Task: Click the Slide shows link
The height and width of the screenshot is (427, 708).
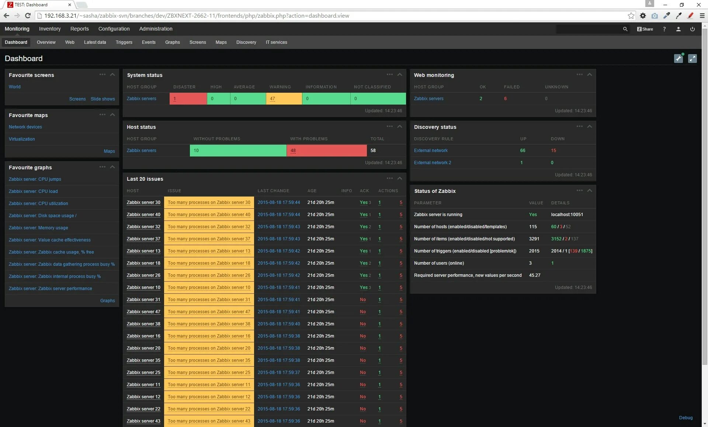Action: (103, 99)
